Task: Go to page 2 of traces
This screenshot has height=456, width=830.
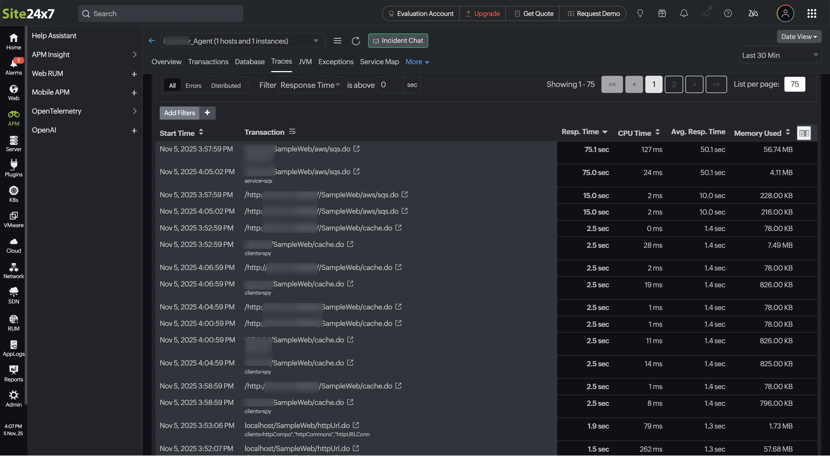Action: pyautogui.click(x=673, y=85)
